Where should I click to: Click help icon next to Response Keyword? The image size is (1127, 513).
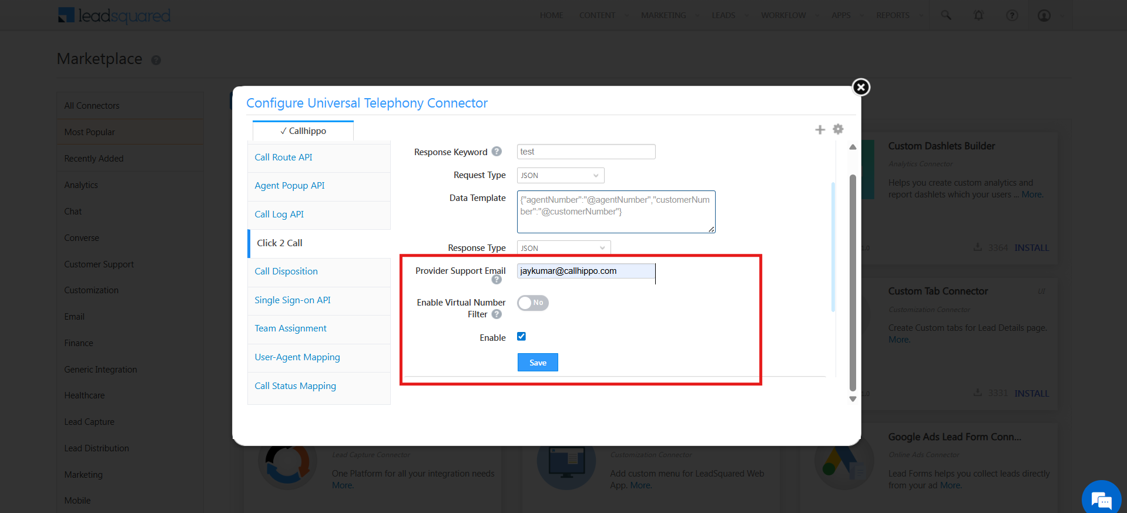497,152
